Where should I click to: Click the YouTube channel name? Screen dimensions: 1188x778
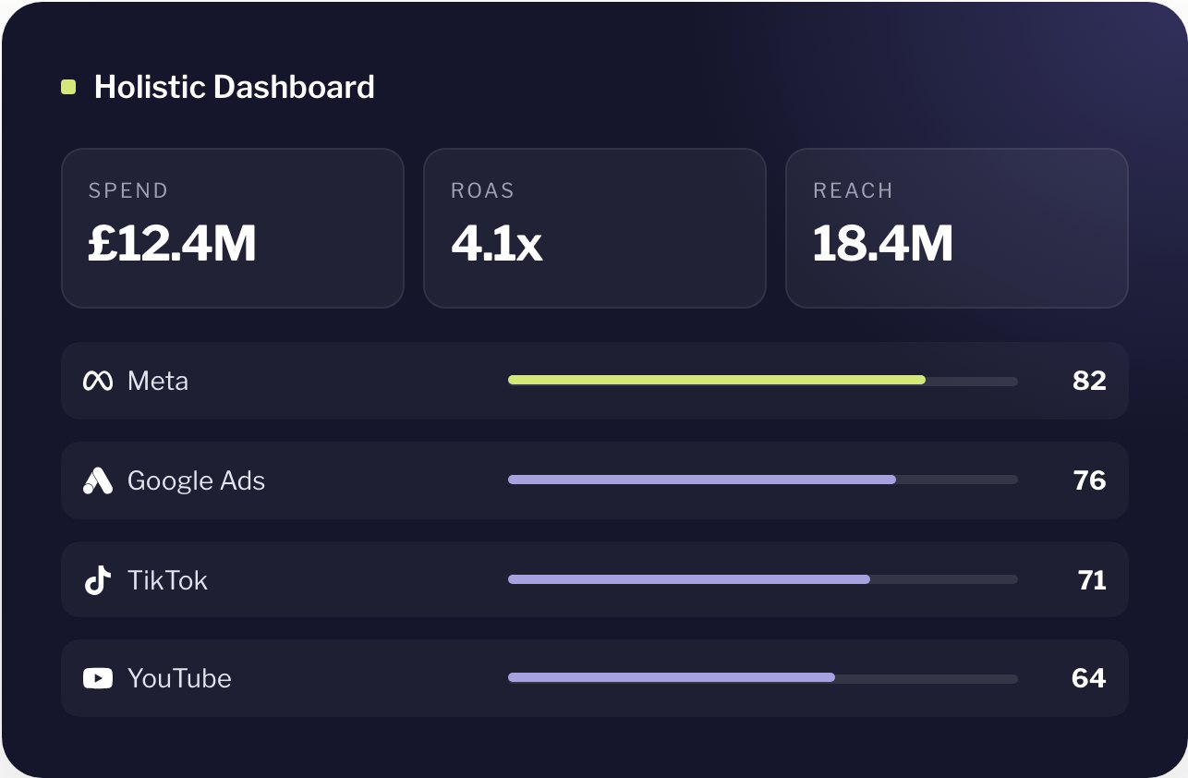[179, 678]
